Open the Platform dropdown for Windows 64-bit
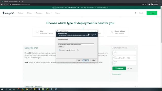The width and height of the screenshot is (162, 91). coord(124,58)
